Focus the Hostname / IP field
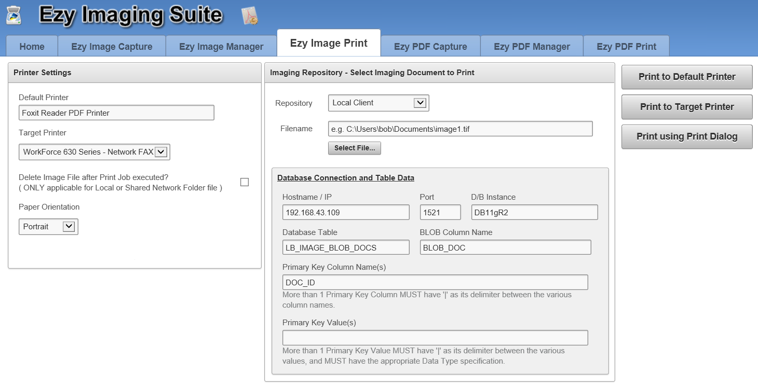758x387 pixels. point(346,212)
